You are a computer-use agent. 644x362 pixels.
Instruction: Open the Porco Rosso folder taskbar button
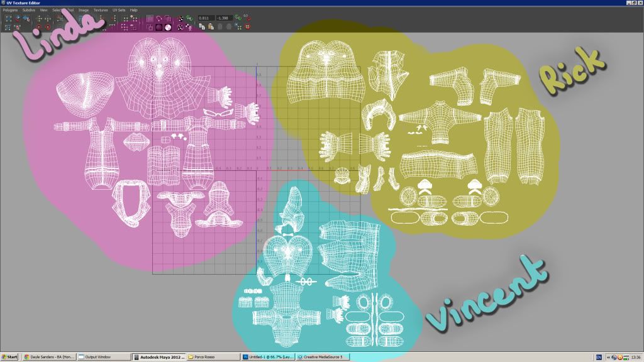pyautogui.click(x=214, y=357)
